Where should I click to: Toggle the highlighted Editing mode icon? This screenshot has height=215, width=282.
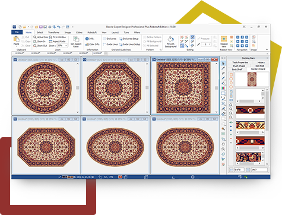182,46
